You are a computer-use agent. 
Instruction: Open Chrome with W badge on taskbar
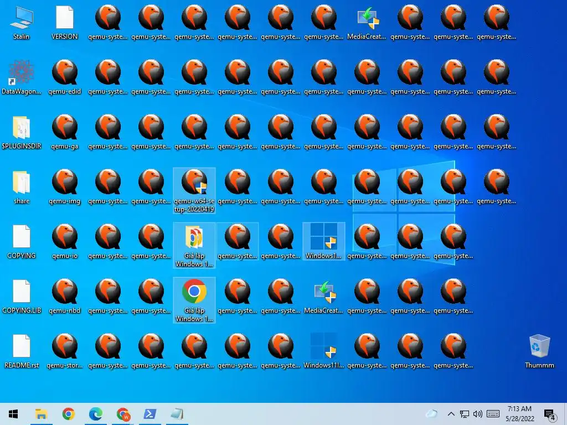tap(123, 414)
